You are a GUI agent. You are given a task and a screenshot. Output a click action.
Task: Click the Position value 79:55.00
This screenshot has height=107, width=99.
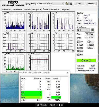coord(92,68)
